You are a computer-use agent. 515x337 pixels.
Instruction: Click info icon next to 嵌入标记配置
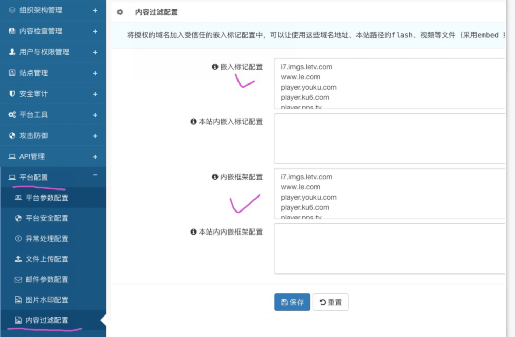[x=215, y=67]
